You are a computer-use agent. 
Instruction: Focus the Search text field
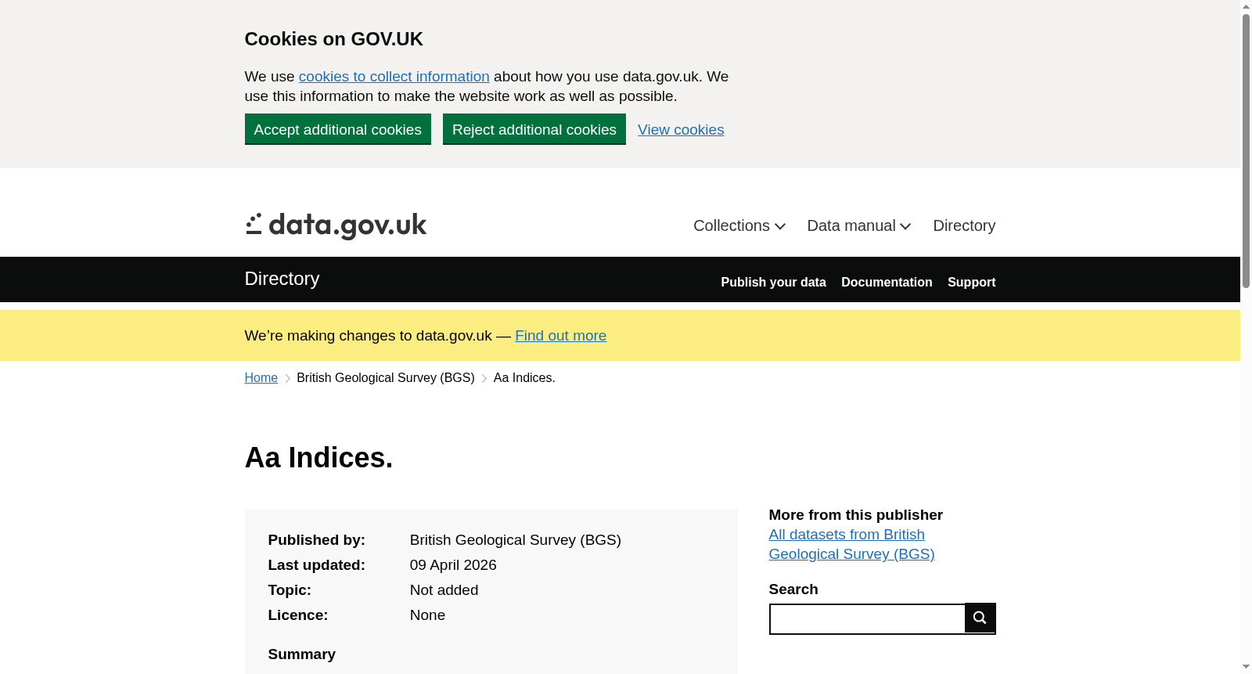pyautogui.click(x=867, y=619)
